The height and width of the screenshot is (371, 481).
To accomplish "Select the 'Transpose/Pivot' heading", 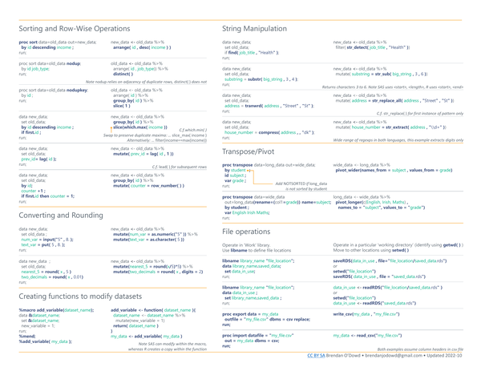I will point(249,151).
